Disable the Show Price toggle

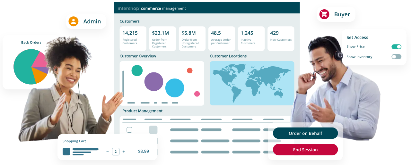396,47
